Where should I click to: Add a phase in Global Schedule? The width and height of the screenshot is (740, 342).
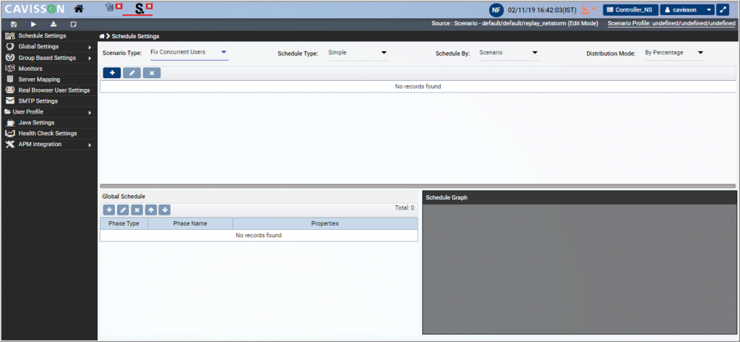(x=109, y=210)
